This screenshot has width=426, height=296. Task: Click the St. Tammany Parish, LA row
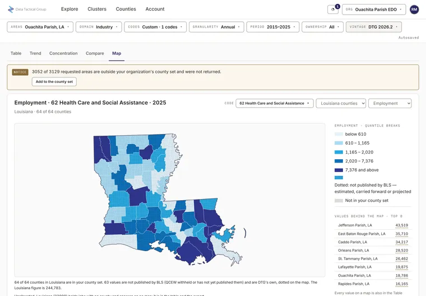pos(373,259)
